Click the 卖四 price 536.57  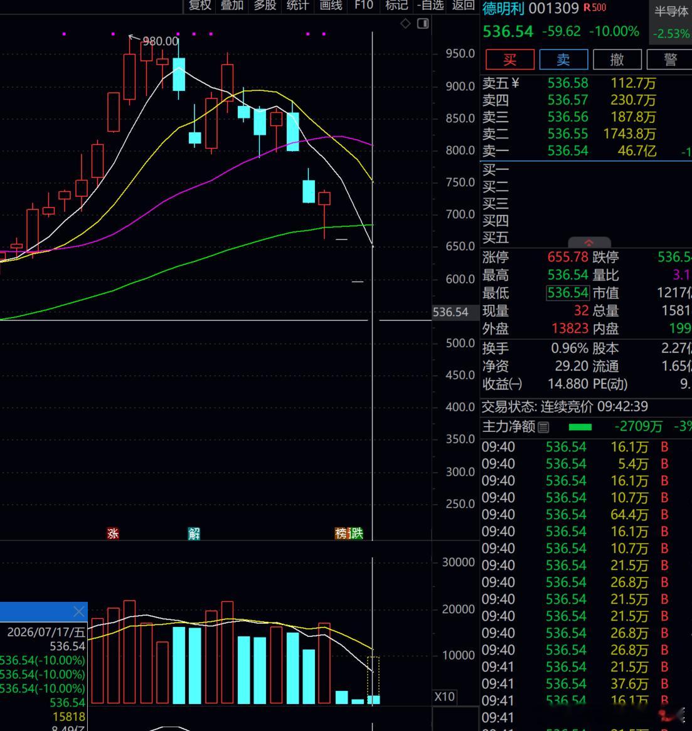point(567,100)
